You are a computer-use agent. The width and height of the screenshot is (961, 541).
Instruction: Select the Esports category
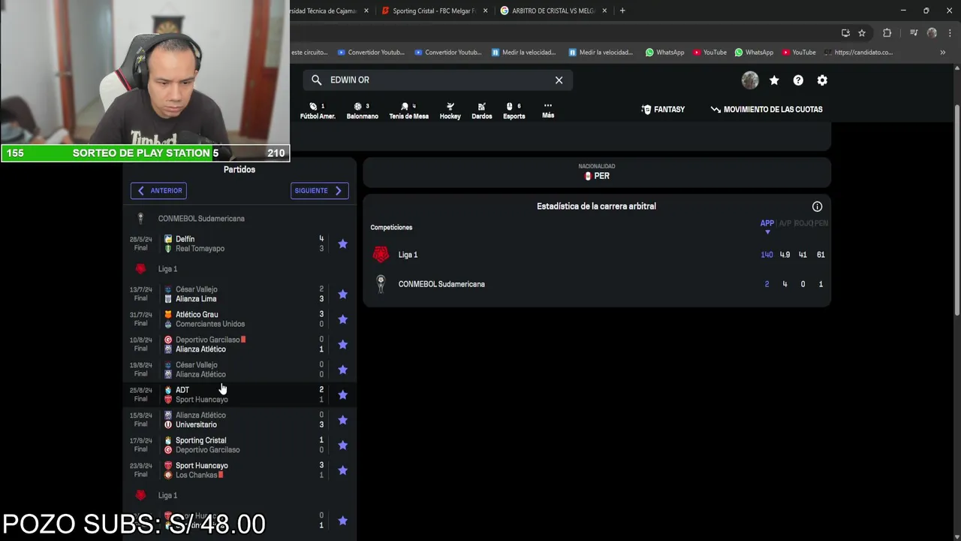(x=514, y=110)
